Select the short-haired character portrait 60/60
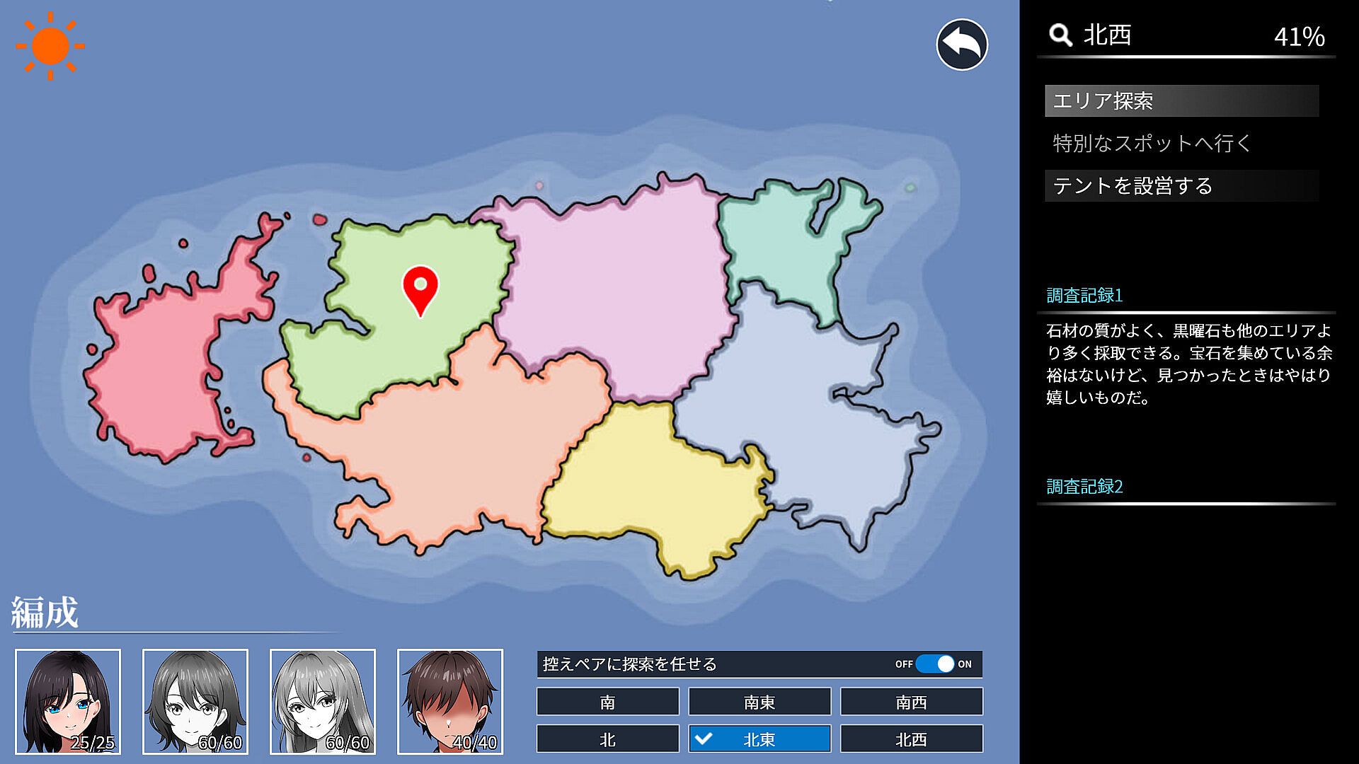 pyautogui.click(x=195, y=701)
